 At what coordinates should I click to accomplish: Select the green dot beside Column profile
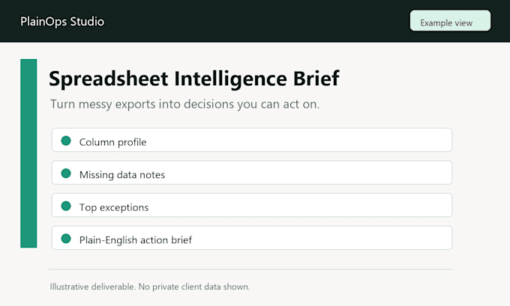[x=66, y=141]
